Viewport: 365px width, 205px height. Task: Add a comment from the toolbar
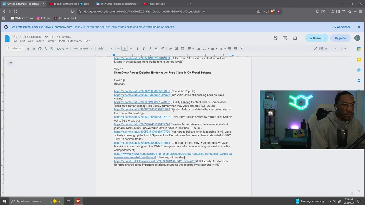click(176, 49)
